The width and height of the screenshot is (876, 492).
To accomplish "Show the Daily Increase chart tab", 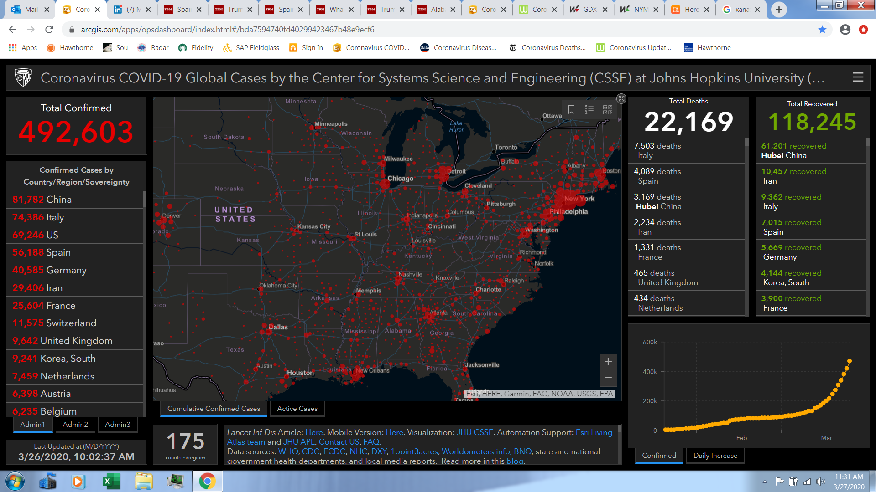I will [x=715, y=456].
